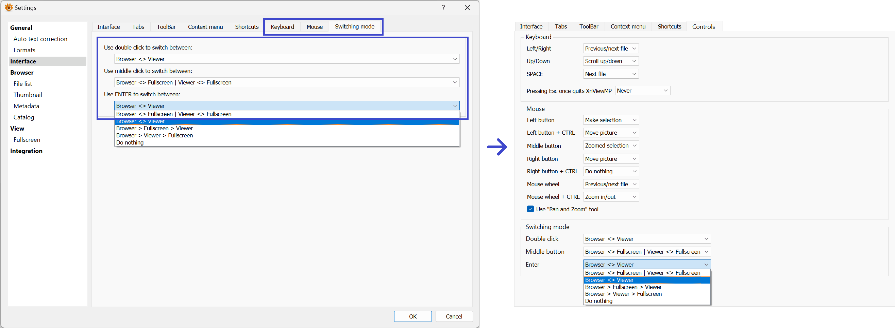Image resolution: width=895 pixels, height=328 pixels.
Task: Select Integration in the left sidebar
Action: [x=27, y=151]
